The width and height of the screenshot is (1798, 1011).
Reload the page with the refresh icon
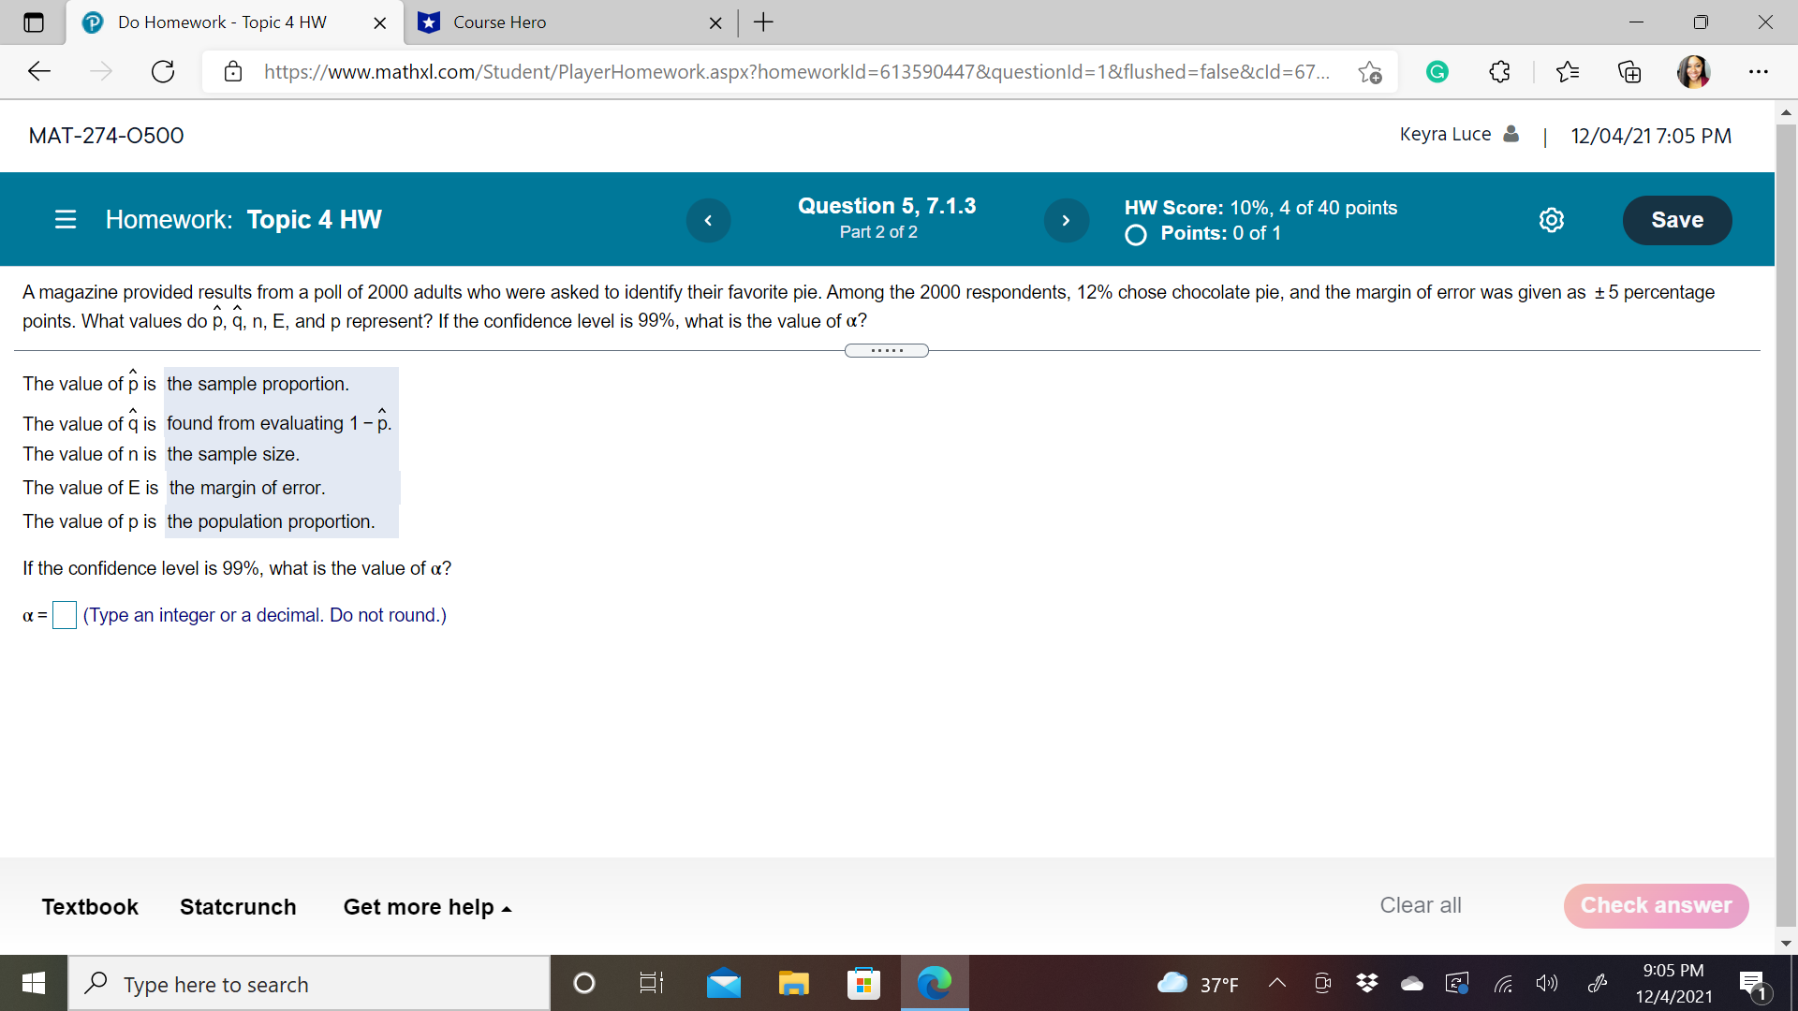(x=163, y=71)
